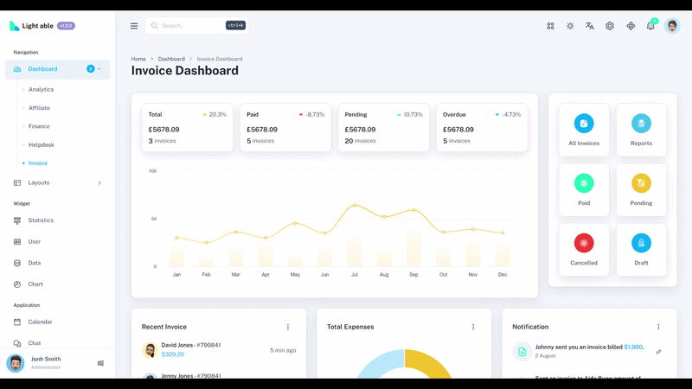692x389 pixels.
Task: Open the user settings icon beside Jonh Smith
Action: [100, 363]
